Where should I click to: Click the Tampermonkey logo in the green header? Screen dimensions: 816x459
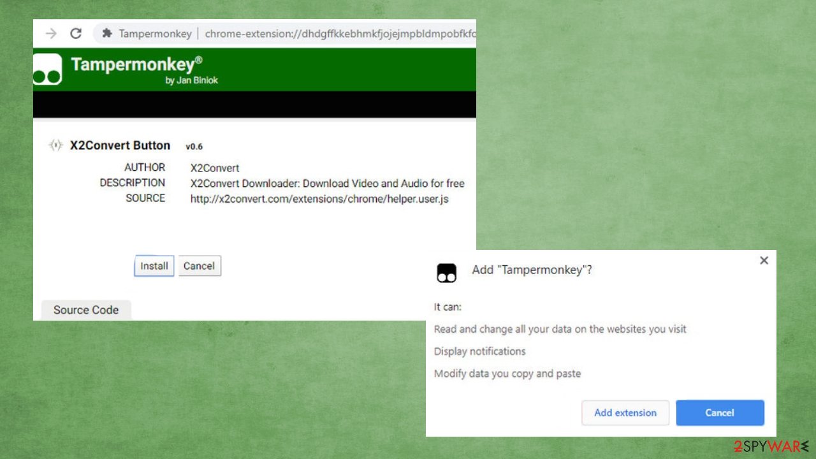pos(47,69)
